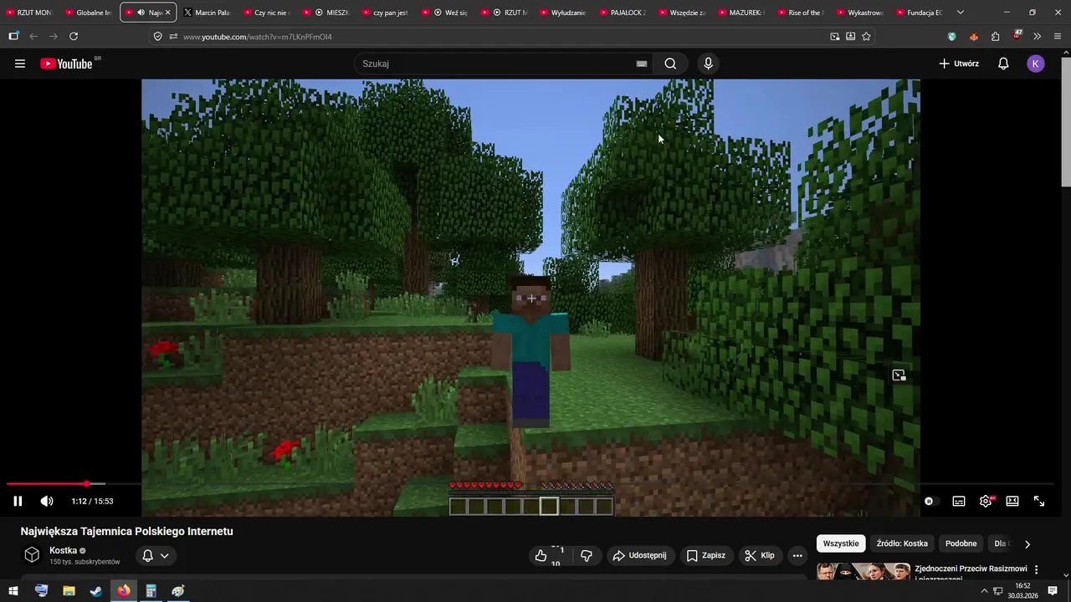Start voice search with the microphone

[708, 64]
